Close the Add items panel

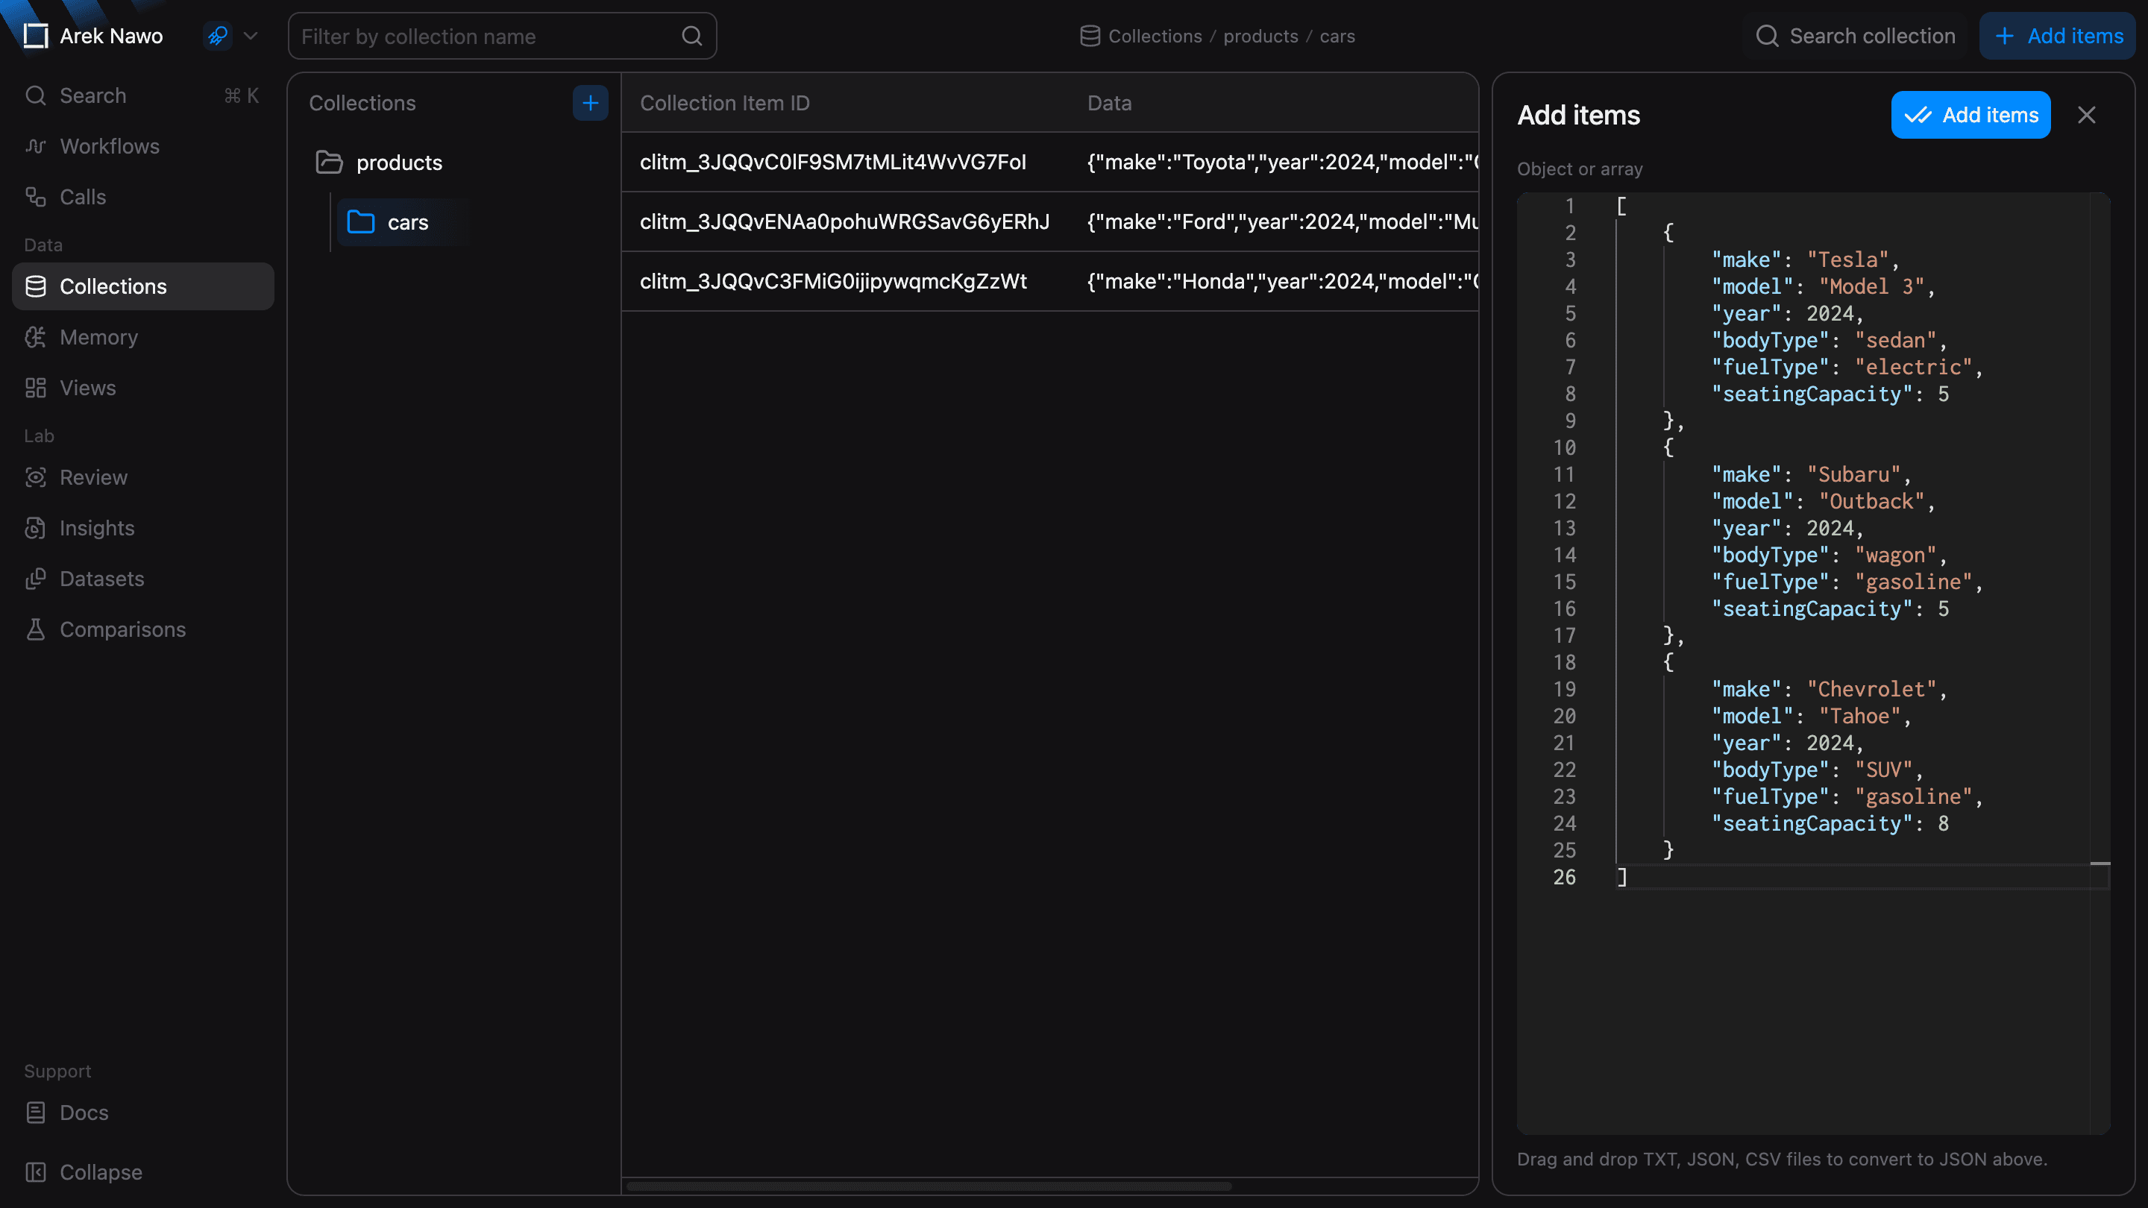point(2086,115)
